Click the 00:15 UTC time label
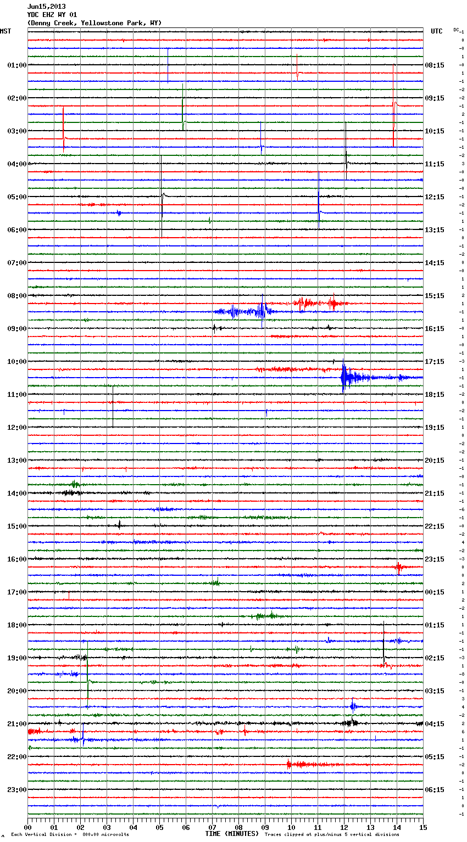The image size is (467, 842). pyautogui.click(x=435, y=592)
